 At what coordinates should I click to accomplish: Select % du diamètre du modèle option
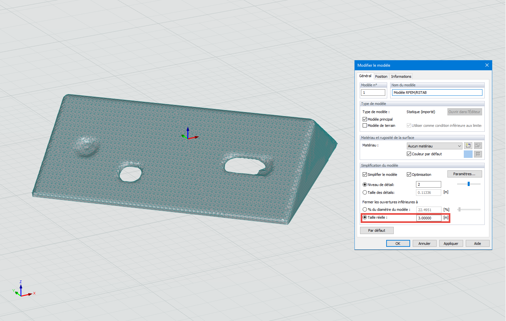(365, 210)
